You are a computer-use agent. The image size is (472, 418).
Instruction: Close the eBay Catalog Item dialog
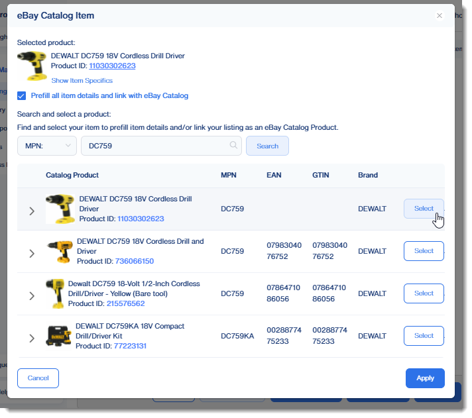point(440,16)
